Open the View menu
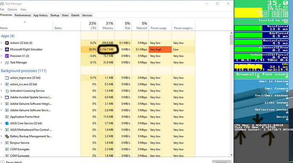Screen dimensions: 293x163 23,9
